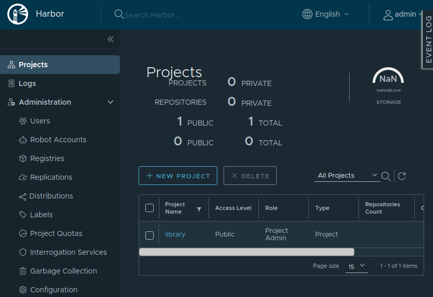Open Garbage Collection page
433x297 pixels.
(x=64, y=271)
